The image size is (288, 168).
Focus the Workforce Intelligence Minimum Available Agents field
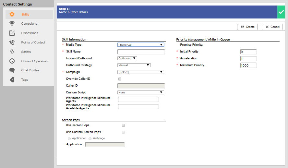coord(138,107)
